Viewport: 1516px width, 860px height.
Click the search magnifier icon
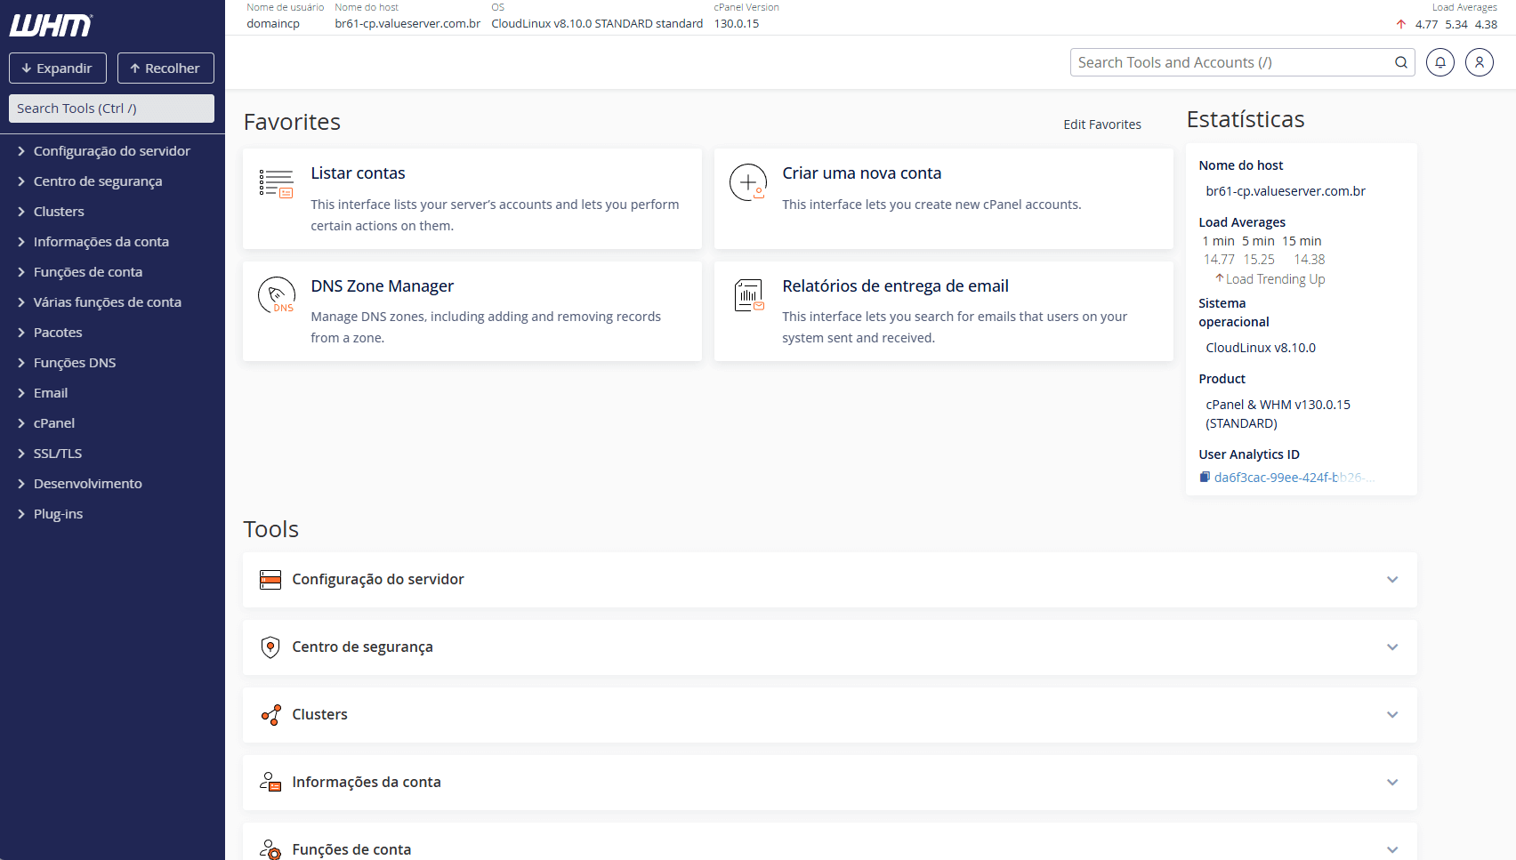click(1400, 62)
